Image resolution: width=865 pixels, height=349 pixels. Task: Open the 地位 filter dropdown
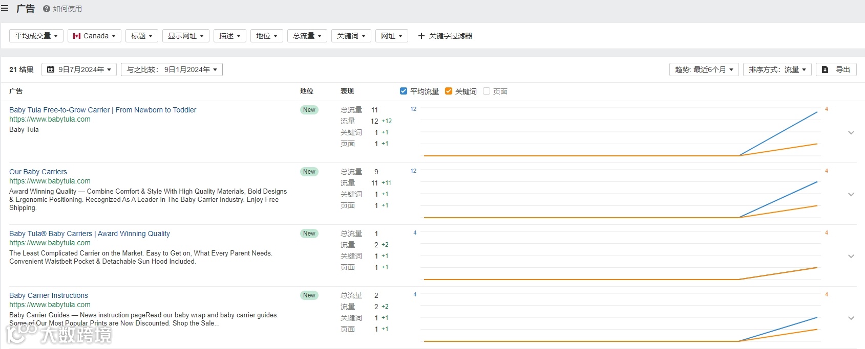[267, 36]
